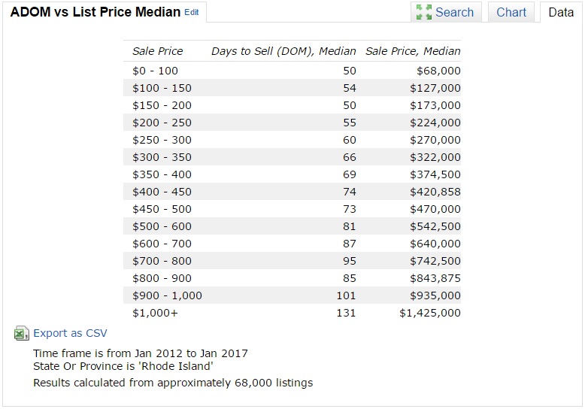Click the green Search expand icon
Screen dimensions: 585x409
pos(424,12)
